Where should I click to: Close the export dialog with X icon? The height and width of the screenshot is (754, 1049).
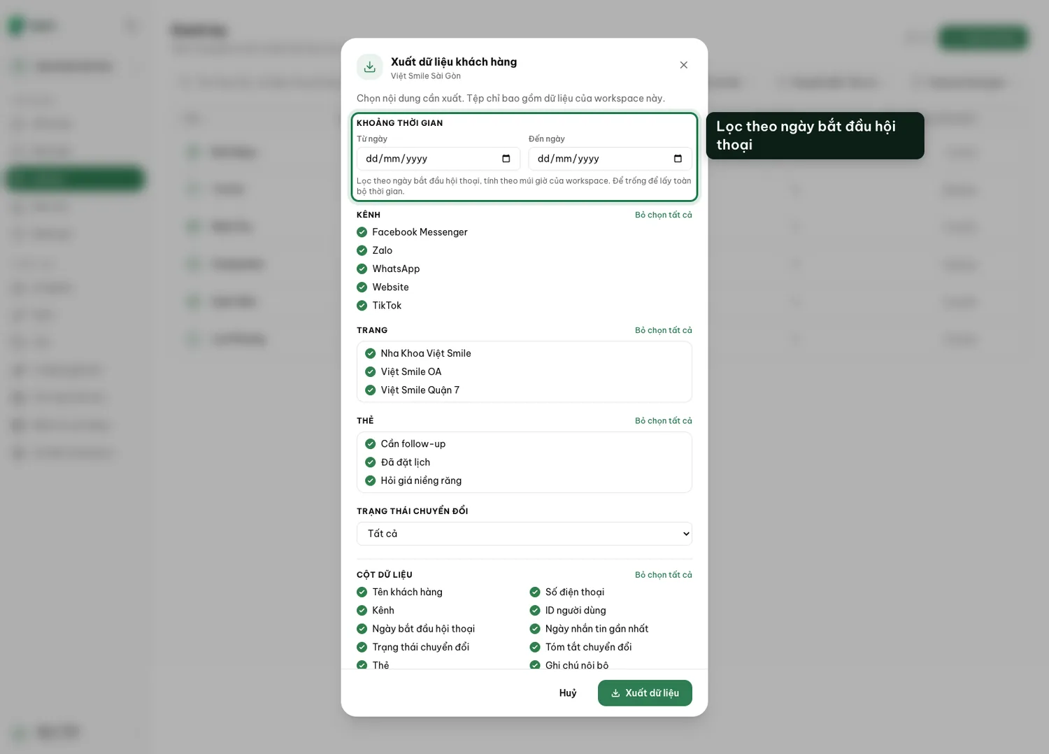684,65
